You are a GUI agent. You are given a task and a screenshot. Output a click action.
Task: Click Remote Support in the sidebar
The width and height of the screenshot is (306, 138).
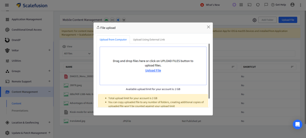[x=22, y=81]
